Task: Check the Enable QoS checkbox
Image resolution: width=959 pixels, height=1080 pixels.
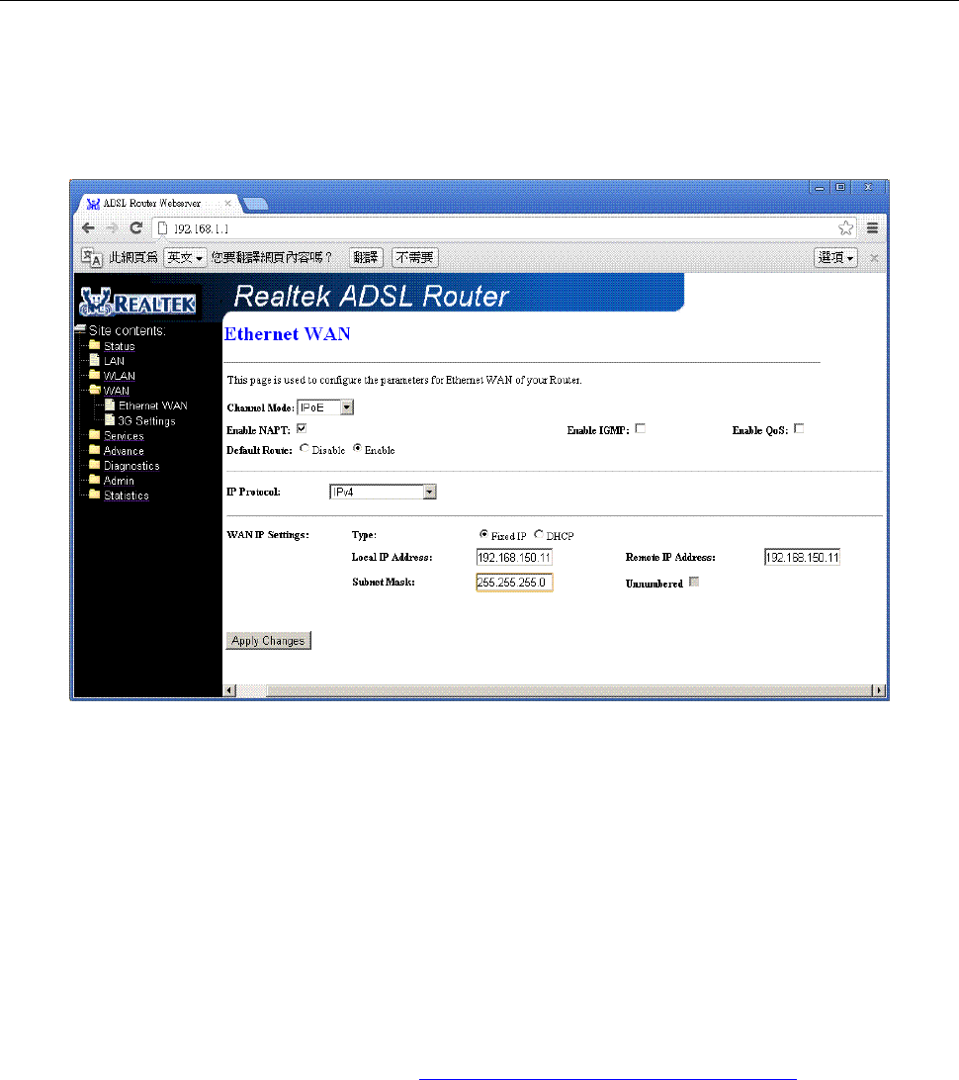Action: pyautogui.click(x=799, y=428)
